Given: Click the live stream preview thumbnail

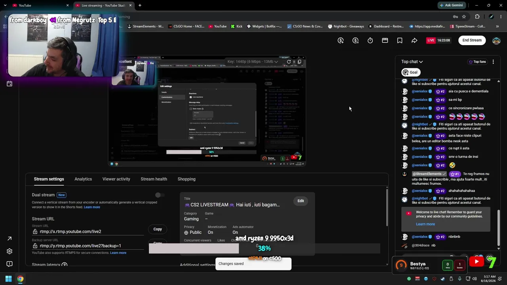Looking at the screenshot, I should 207,111.
